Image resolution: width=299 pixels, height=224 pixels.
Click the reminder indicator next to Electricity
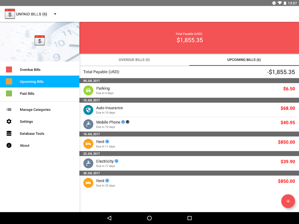pyautogui.click(x=116, y=161)
